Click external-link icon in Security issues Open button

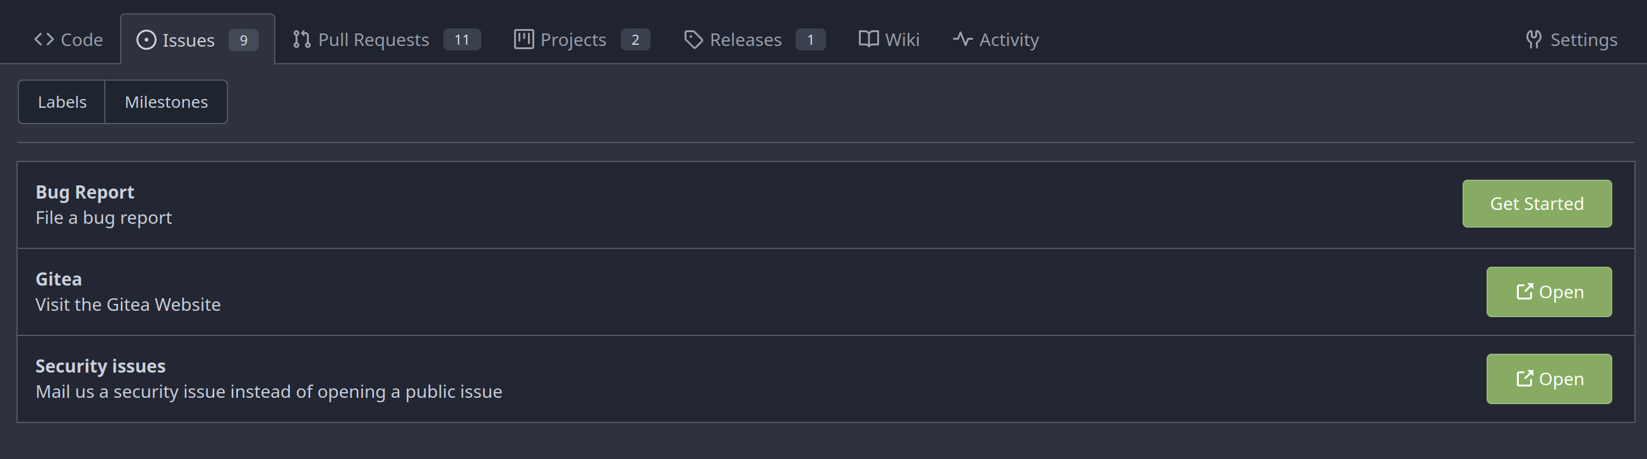[x=1525, y=378]
